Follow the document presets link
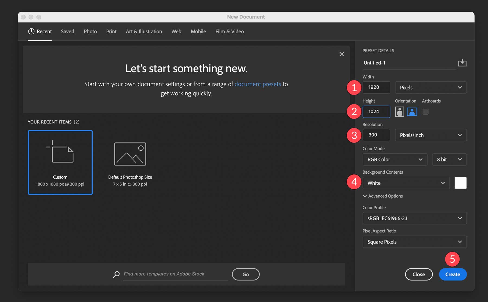This screenshot has height=302, width=488. [258, 84]
